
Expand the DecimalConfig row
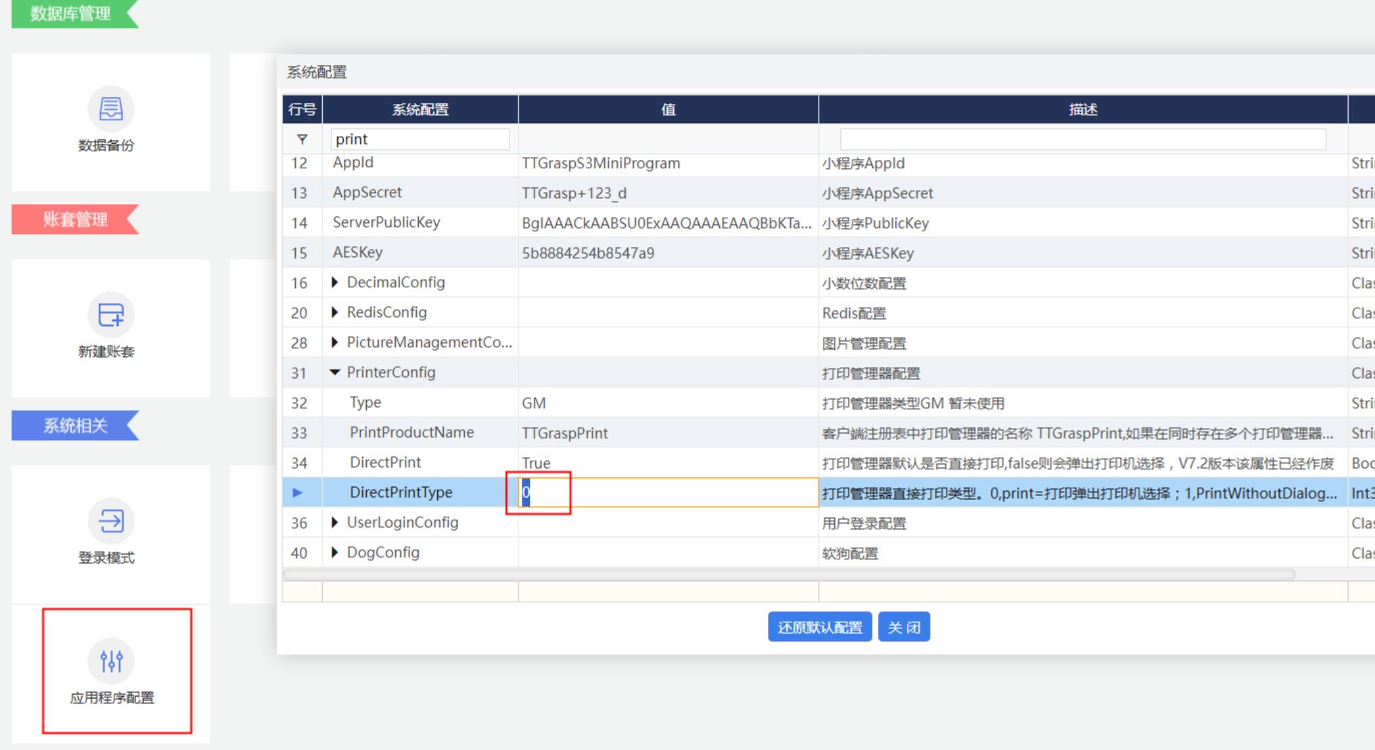tap(334, 283)
